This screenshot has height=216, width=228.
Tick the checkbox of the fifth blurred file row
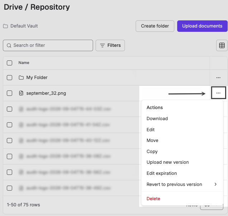9,172
